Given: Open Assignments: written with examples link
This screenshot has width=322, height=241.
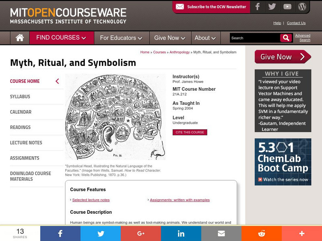Looking at the screenshot, I should coord(180,200).
